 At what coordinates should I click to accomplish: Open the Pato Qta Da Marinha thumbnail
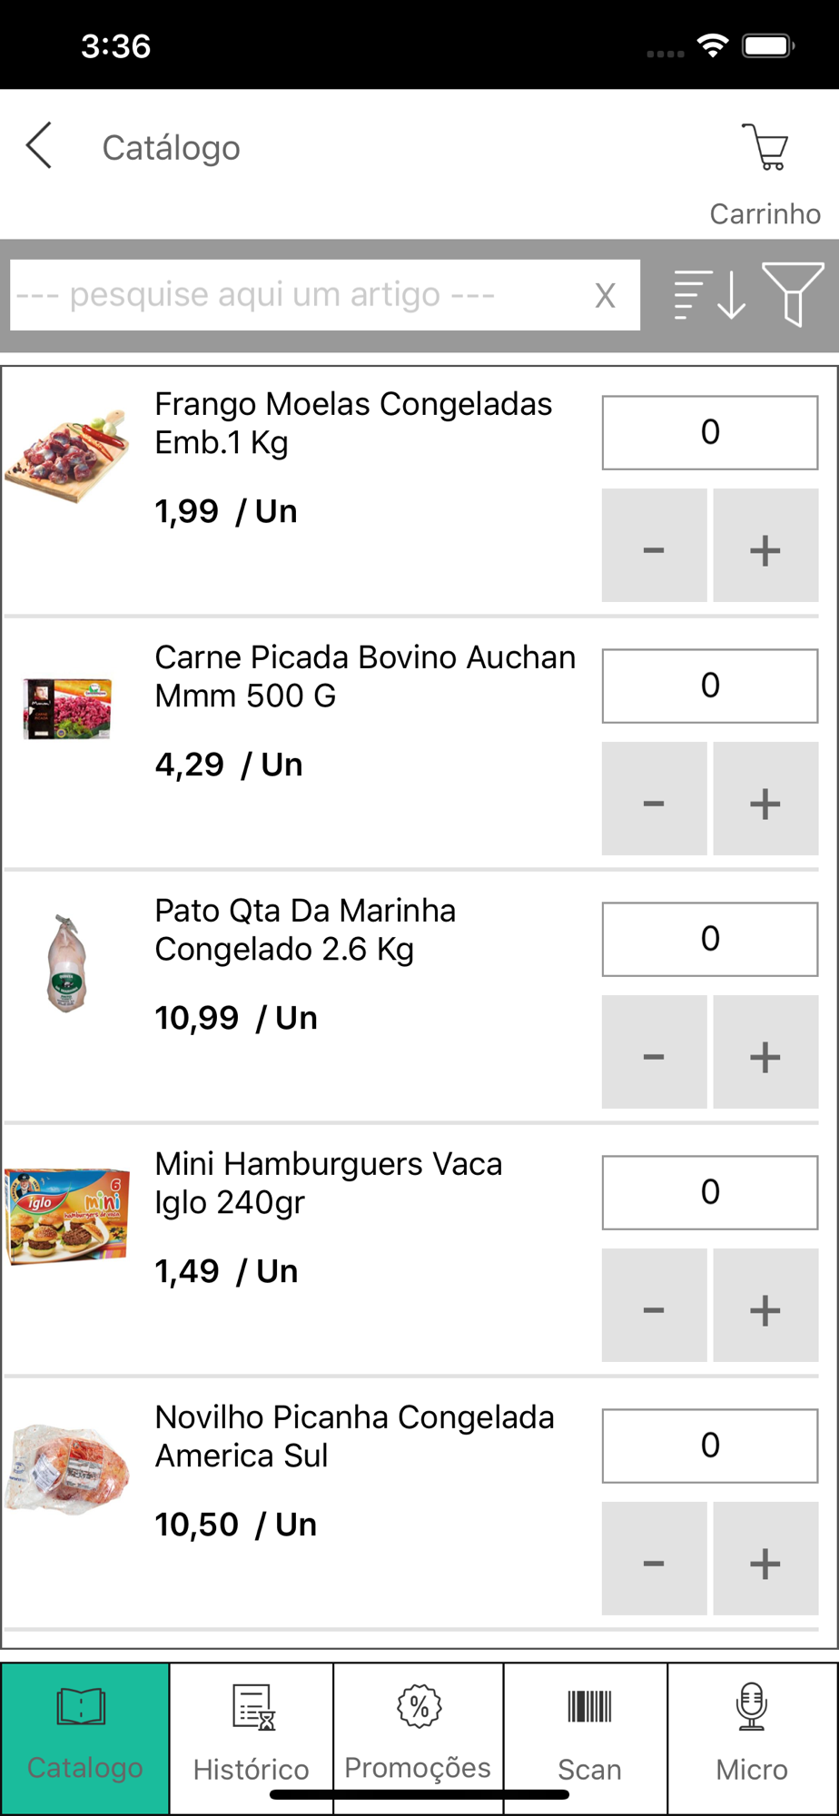pyautogui.click(x=67, y=963)
